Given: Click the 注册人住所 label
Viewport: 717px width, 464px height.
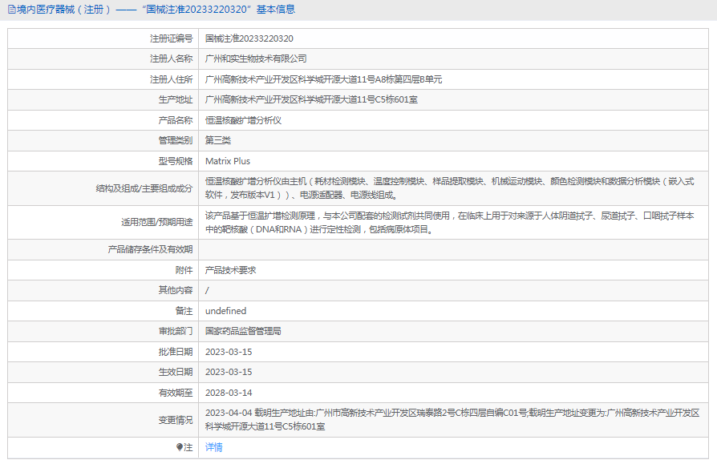Looking at the screenshot, I should (x=171, y=79).
